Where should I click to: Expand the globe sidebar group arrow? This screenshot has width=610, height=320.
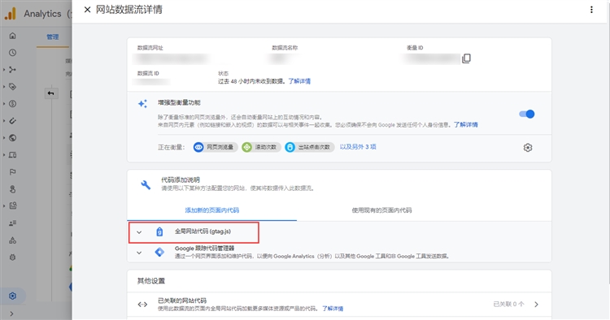pos(4,138)
